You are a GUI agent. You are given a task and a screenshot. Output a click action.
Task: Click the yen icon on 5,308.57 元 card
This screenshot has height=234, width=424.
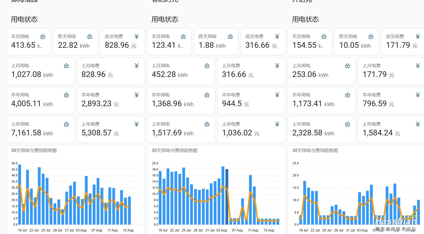(137, 124)
